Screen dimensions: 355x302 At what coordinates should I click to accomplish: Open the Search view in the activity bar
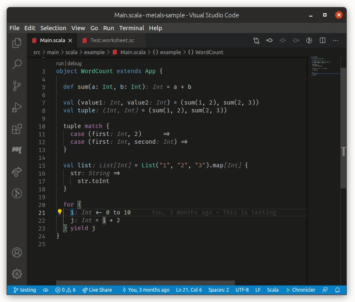click(x=17, y=64)
